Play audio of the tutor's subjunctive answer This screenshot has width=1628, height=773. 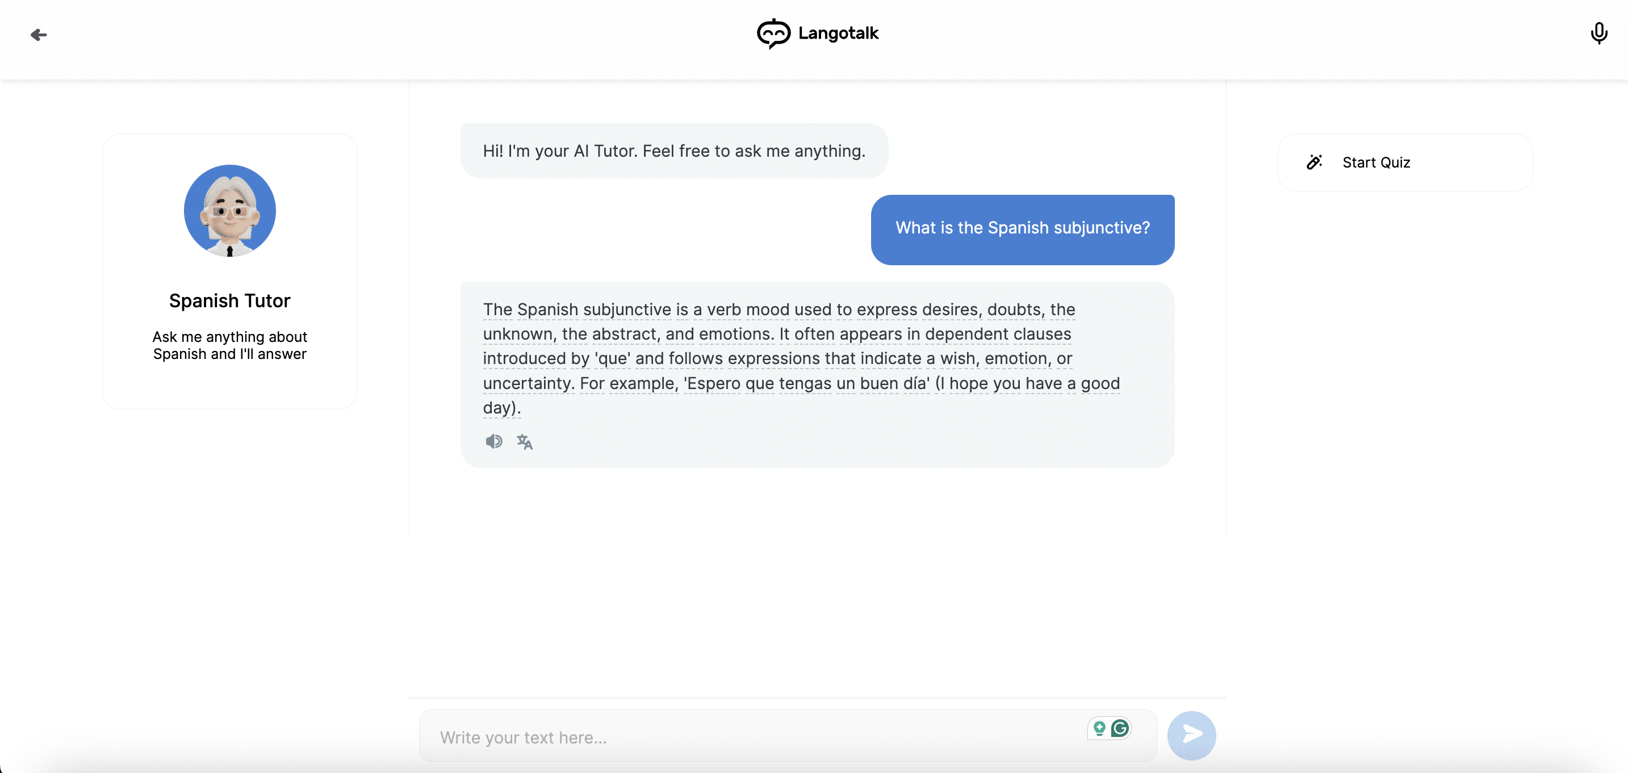click(493, 441)
